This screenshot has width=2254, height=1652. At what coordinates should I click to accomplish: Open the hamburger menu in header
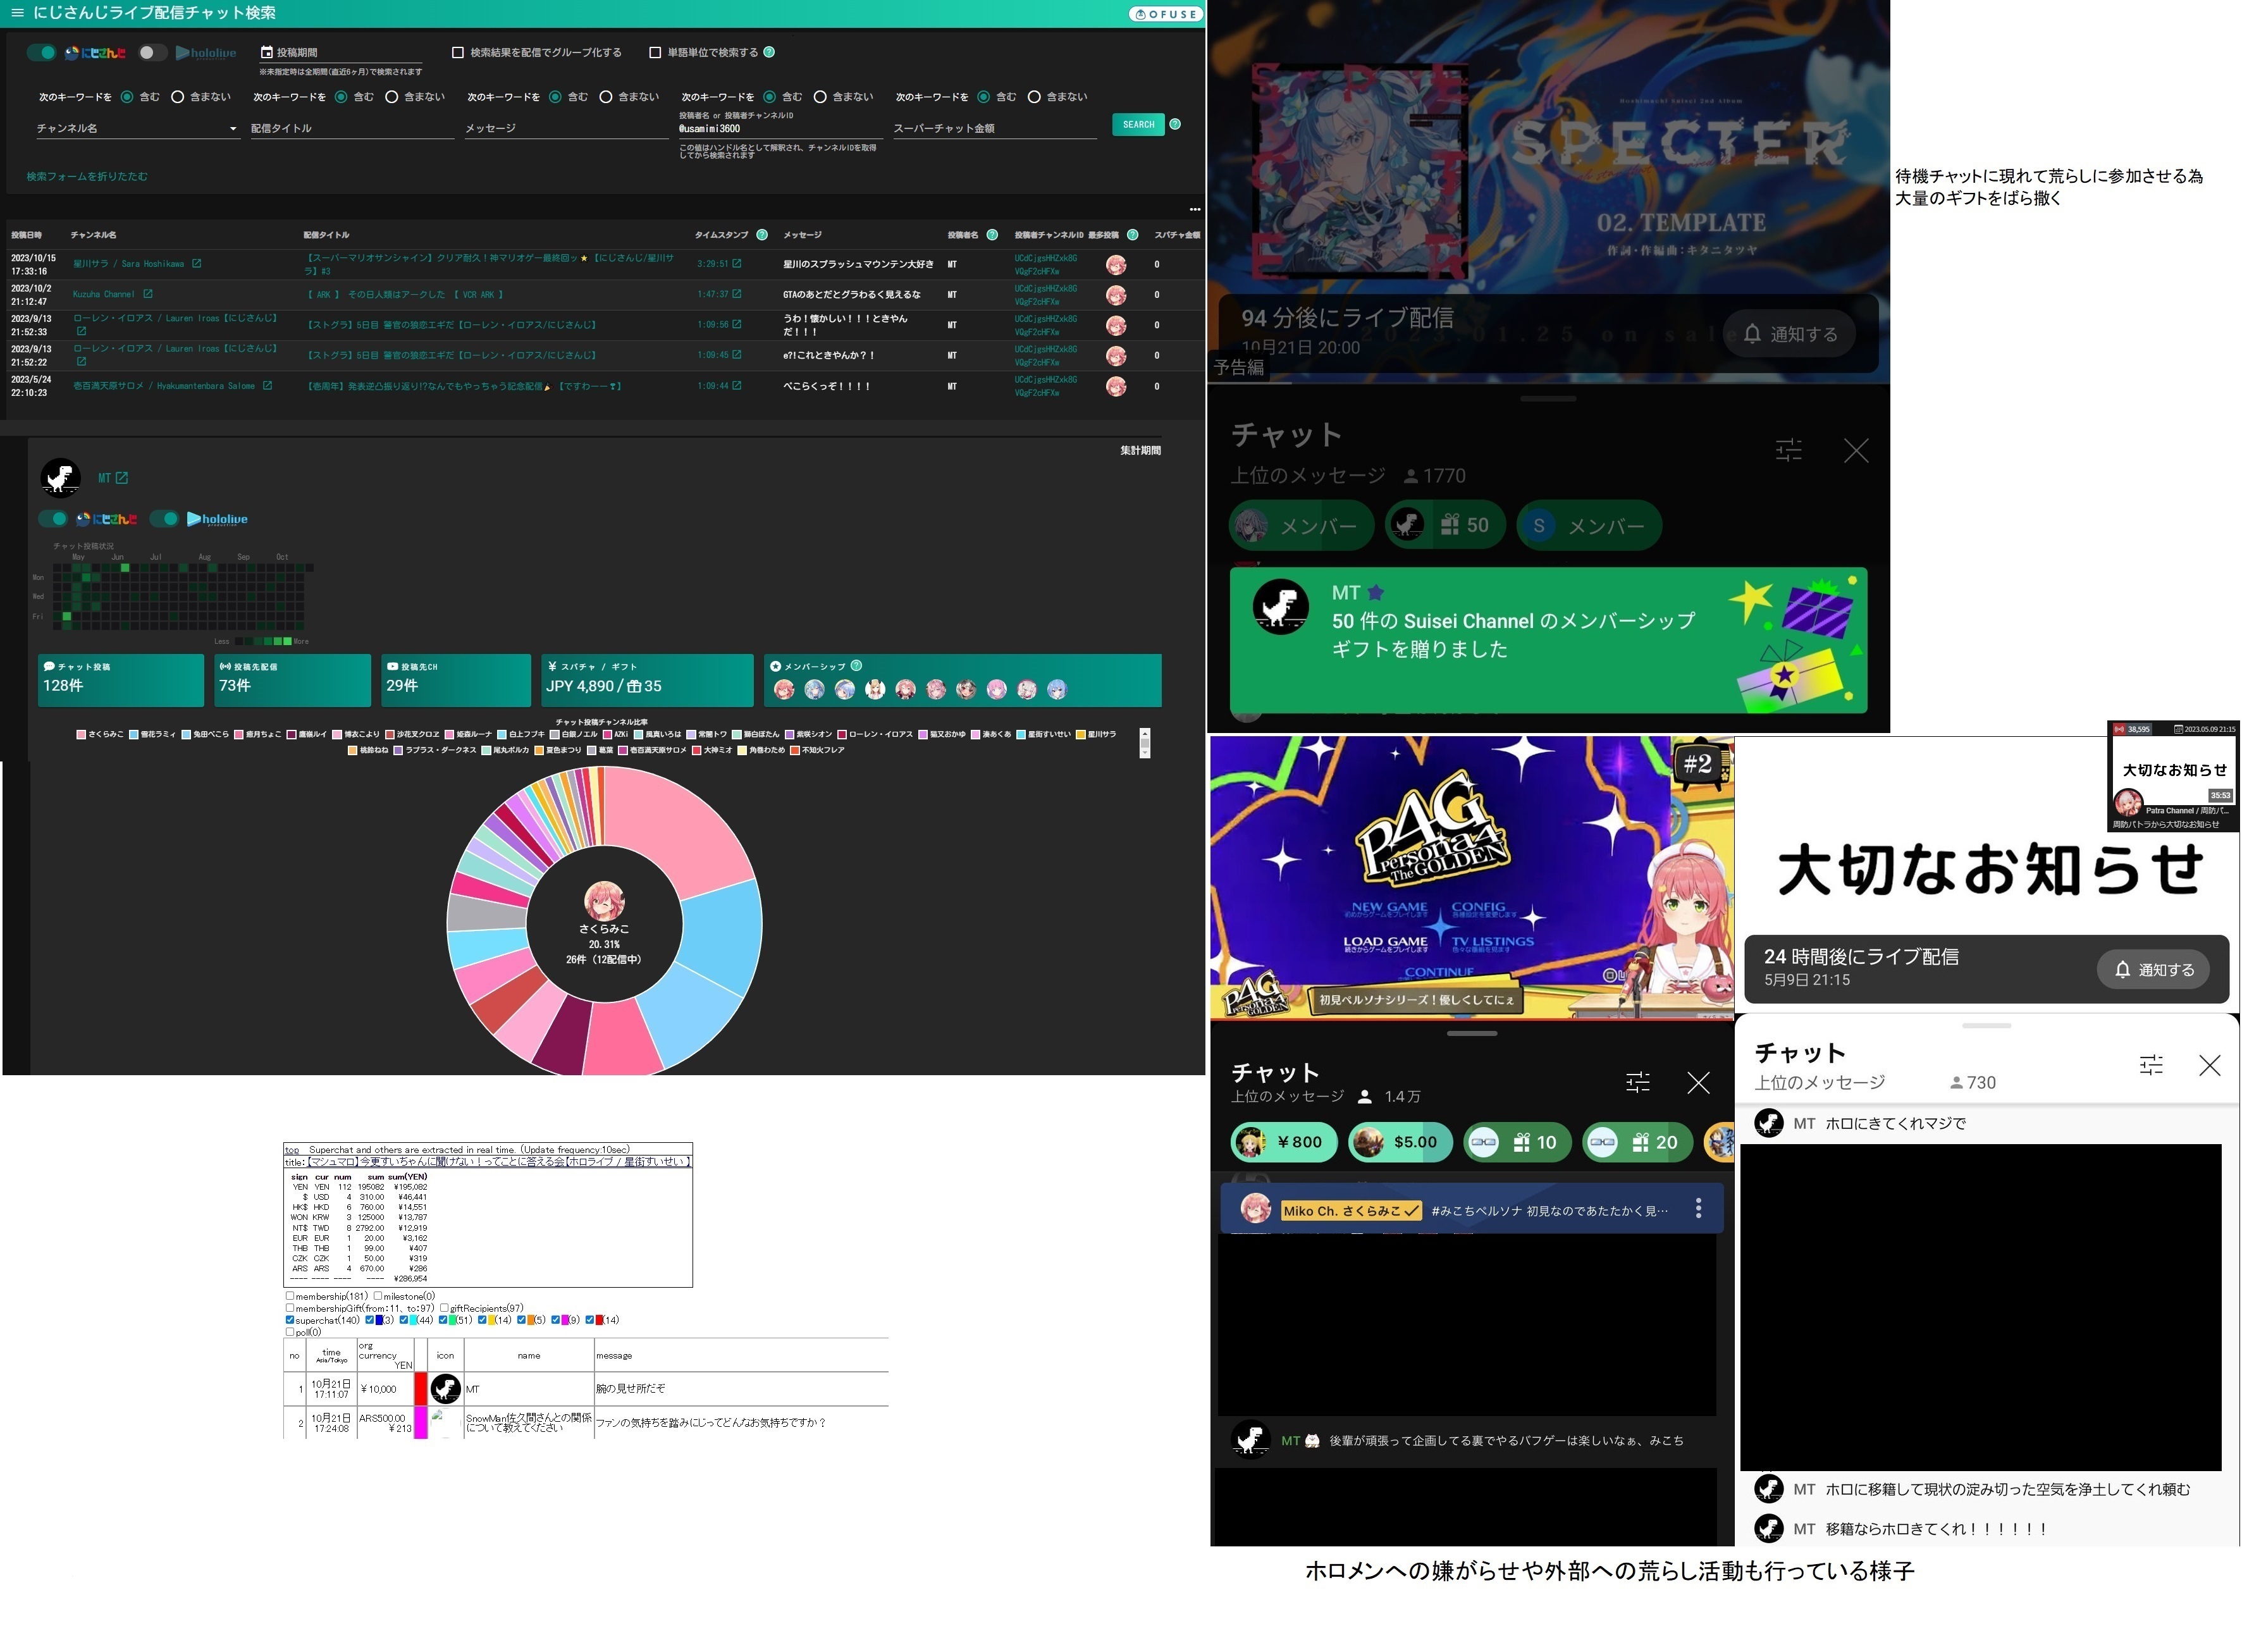tap(17, 13)
